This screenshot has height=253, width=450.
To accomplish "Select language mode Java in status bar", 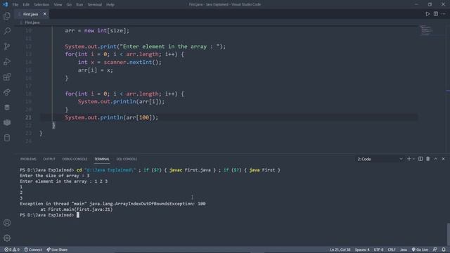I will point(404,249).
